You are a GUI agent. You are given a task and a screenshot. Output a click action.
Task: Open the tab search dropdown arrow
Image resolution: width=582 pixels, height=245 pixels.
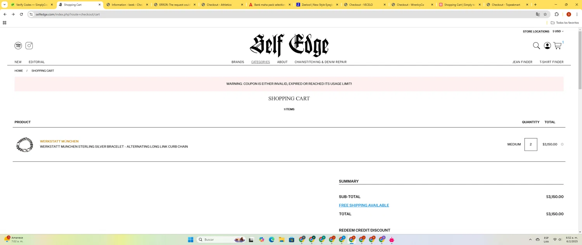(4, 5)
